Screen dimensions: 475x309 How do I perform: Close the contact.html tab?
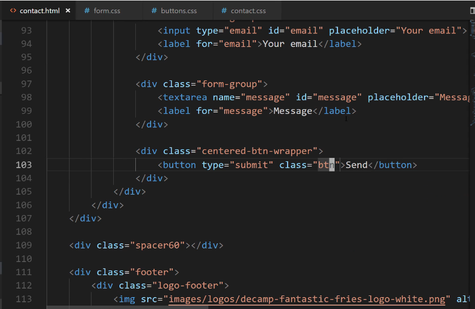tap(68, 11)
